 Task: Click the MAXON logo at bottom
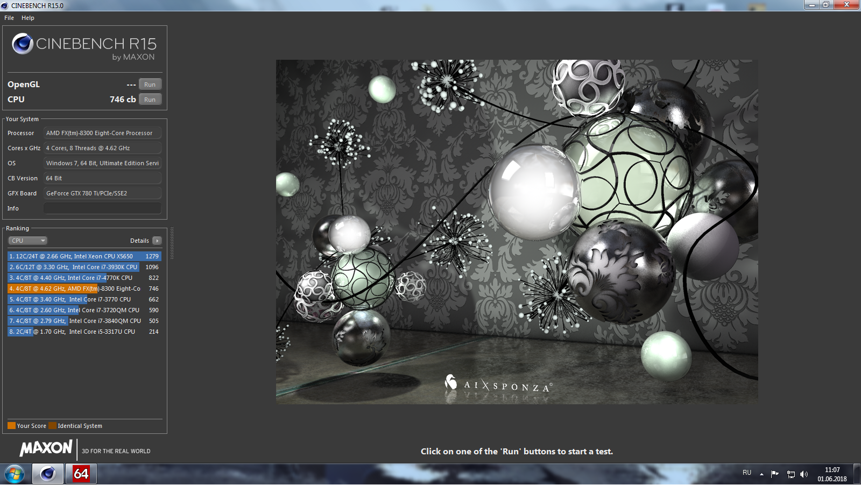coord(46,448)
